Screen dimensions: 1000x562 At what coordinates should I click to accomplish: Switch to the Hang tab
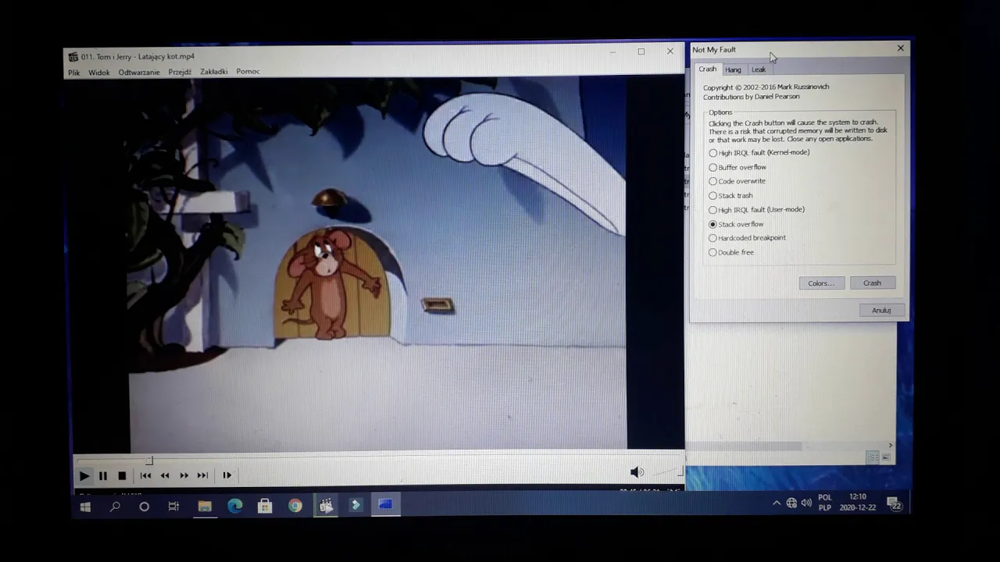(x=733, y=69)
